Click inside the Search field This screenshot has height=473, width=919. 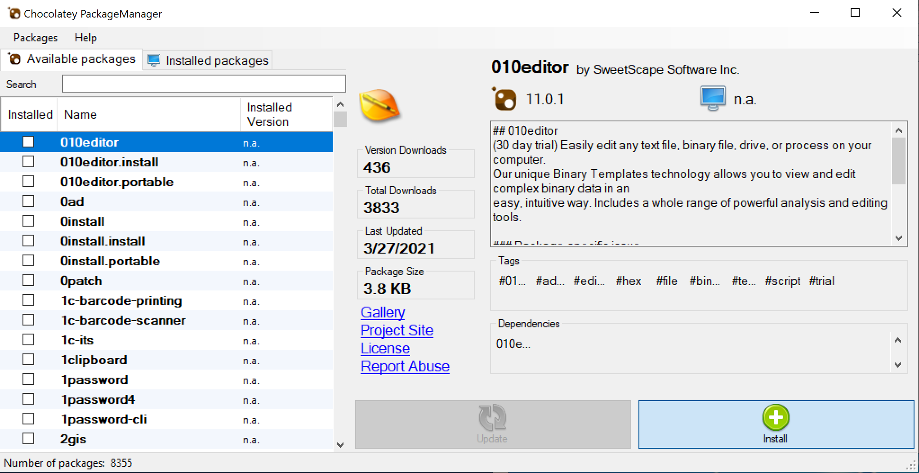[x=204, y=84]
